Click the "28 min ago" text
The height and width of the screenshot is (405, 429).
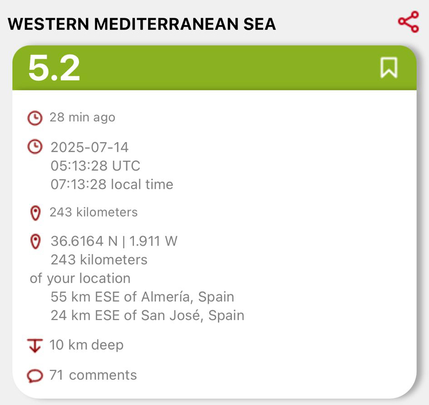(x=82, y=117)
